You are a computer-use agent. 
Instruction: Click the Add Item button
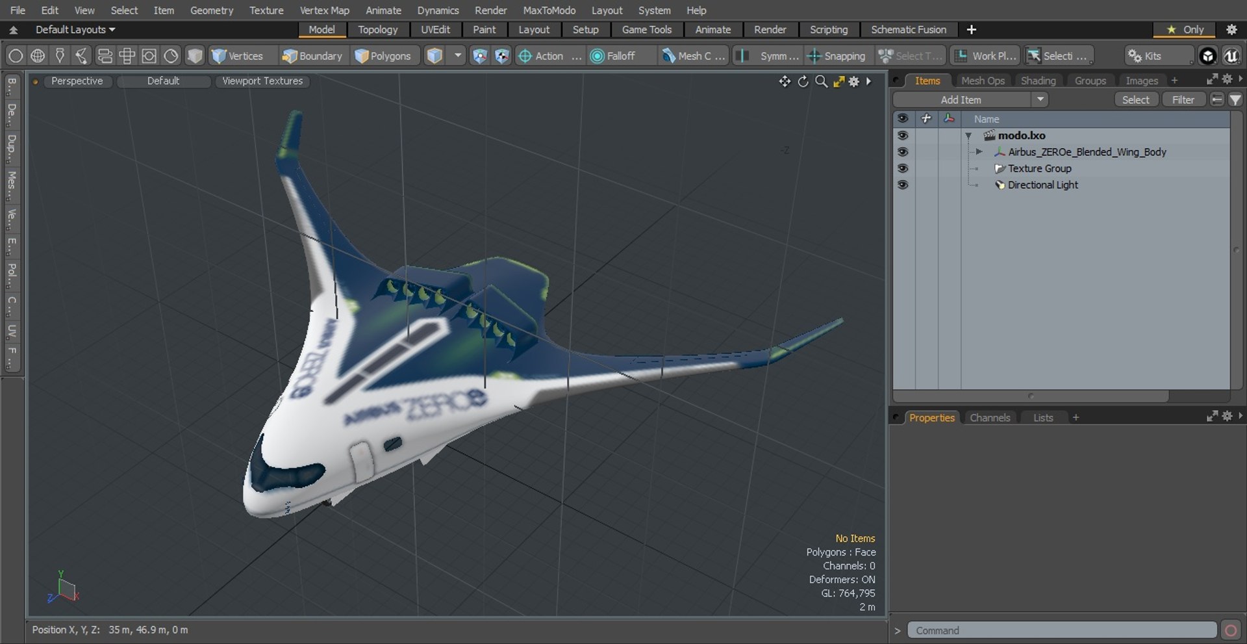coord(961,99)
